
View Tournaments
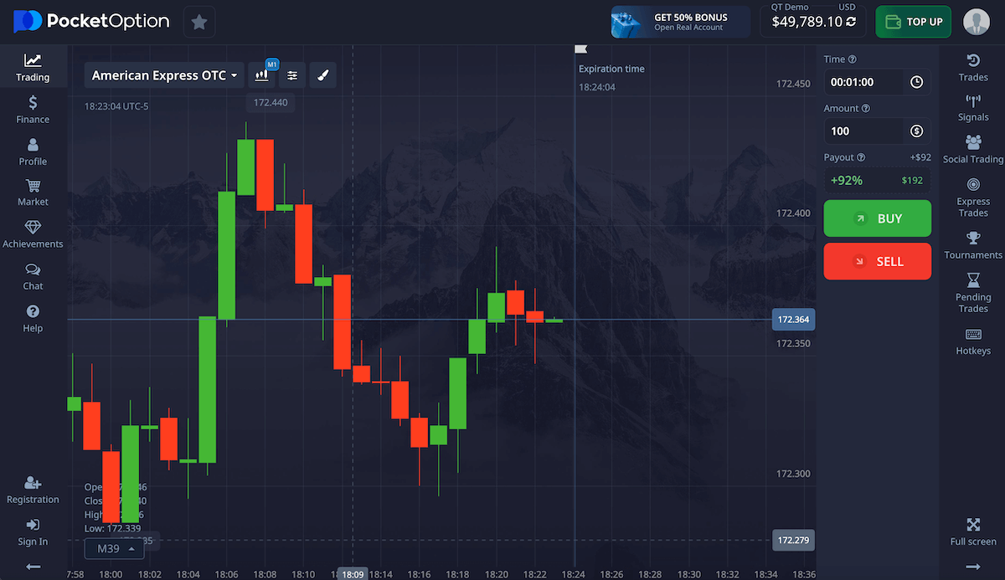click(972, 245)
